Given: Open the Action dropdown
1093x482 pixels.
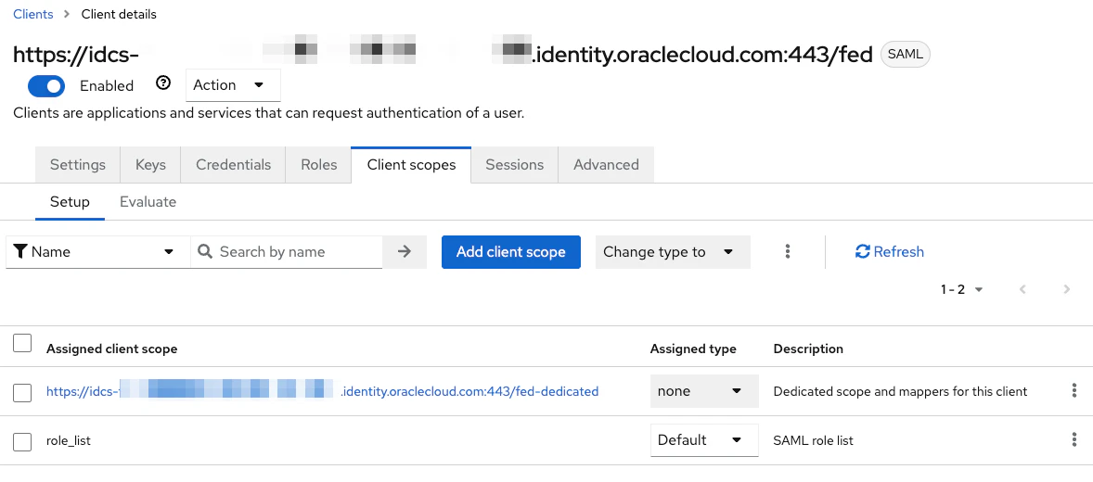Looking at the screenshot, I should [x=233, y=85].
